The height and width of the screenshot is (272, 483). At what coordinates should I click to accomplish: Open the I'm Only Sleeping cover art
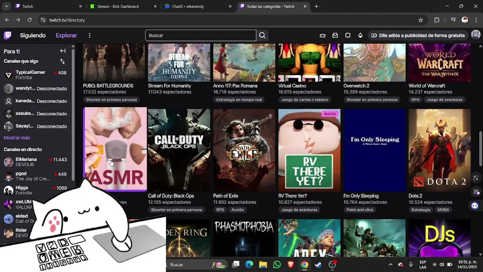(x=375, y=150)
